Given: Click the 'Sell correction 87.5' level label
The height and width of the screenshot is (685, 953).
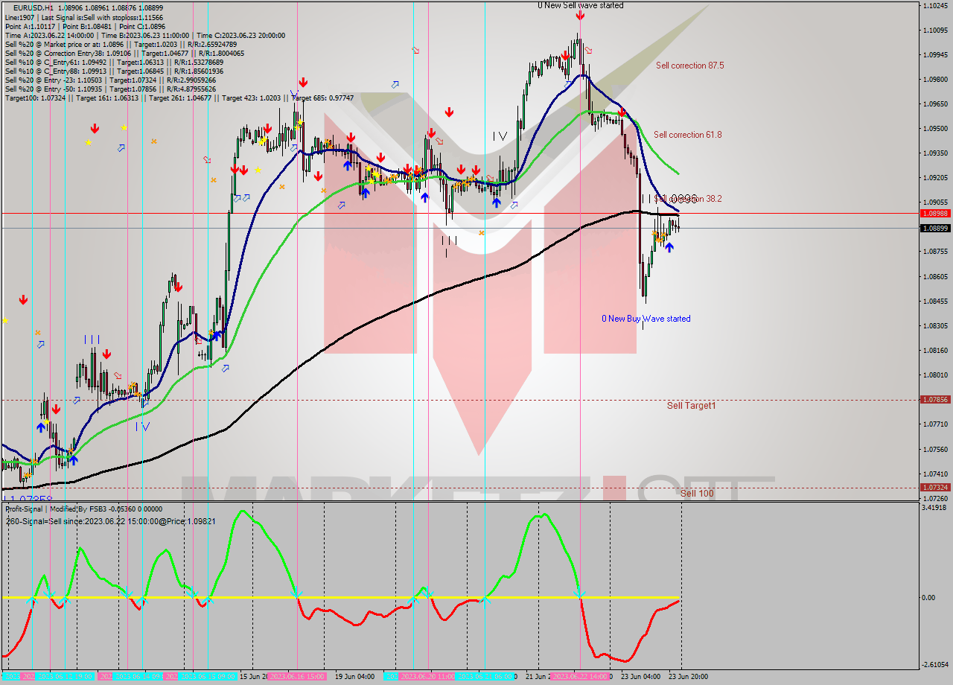Looking at the screenshot, I should (689, 66).
